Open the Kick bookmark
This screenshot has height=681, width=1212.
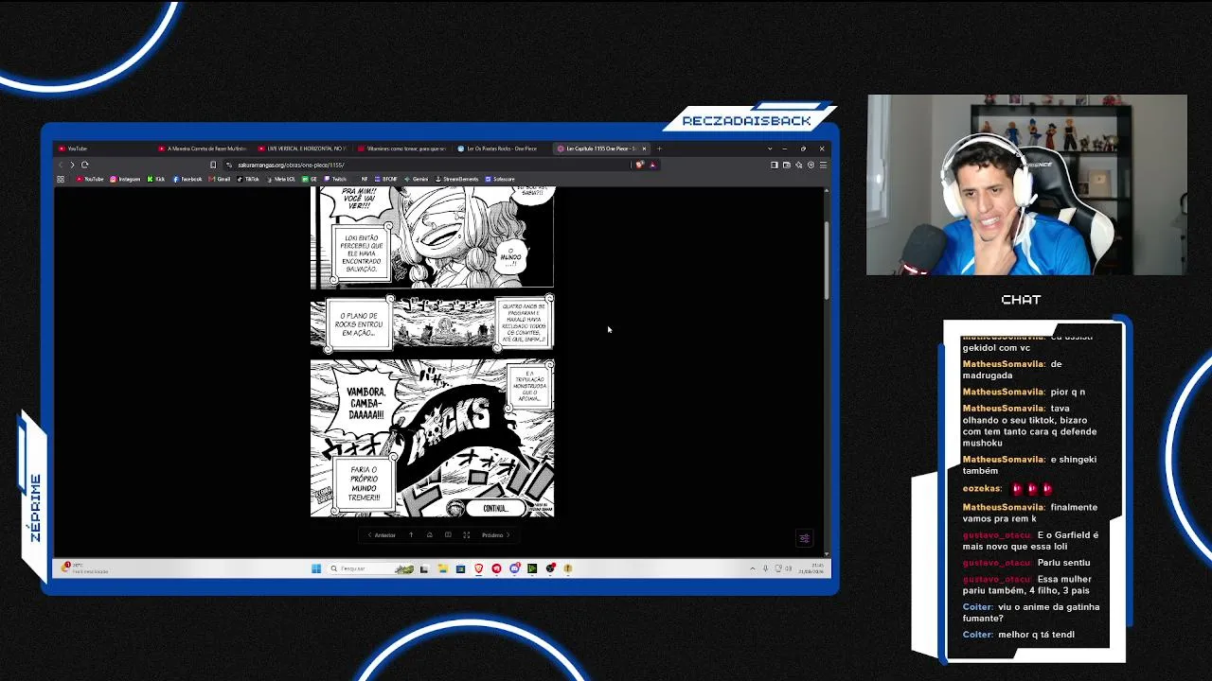pyautogui.click(x=156, y=179)
